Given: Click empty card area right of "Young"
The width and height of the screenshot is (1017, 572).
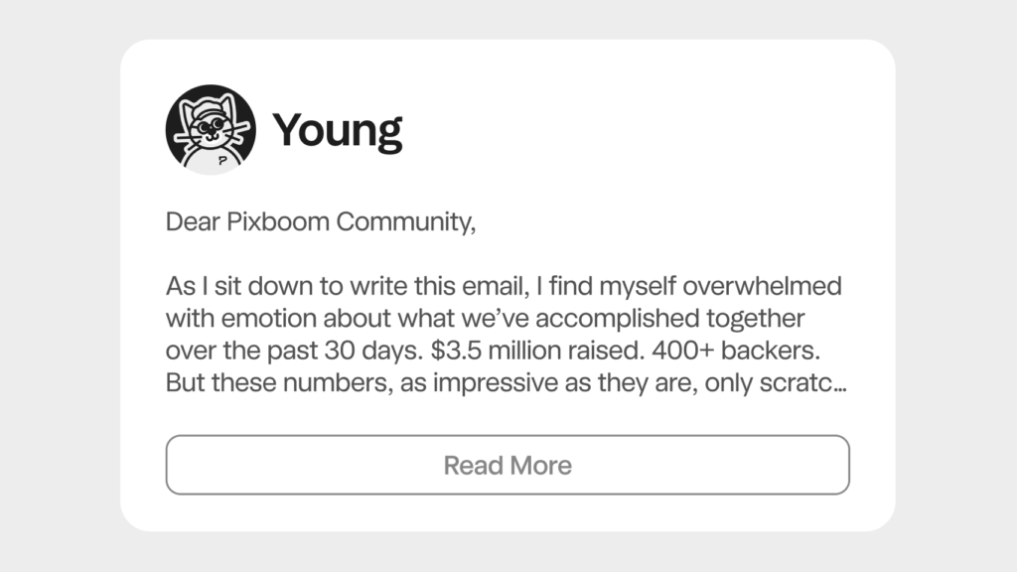Looking at the screenshot, I should tap(646, 130).
